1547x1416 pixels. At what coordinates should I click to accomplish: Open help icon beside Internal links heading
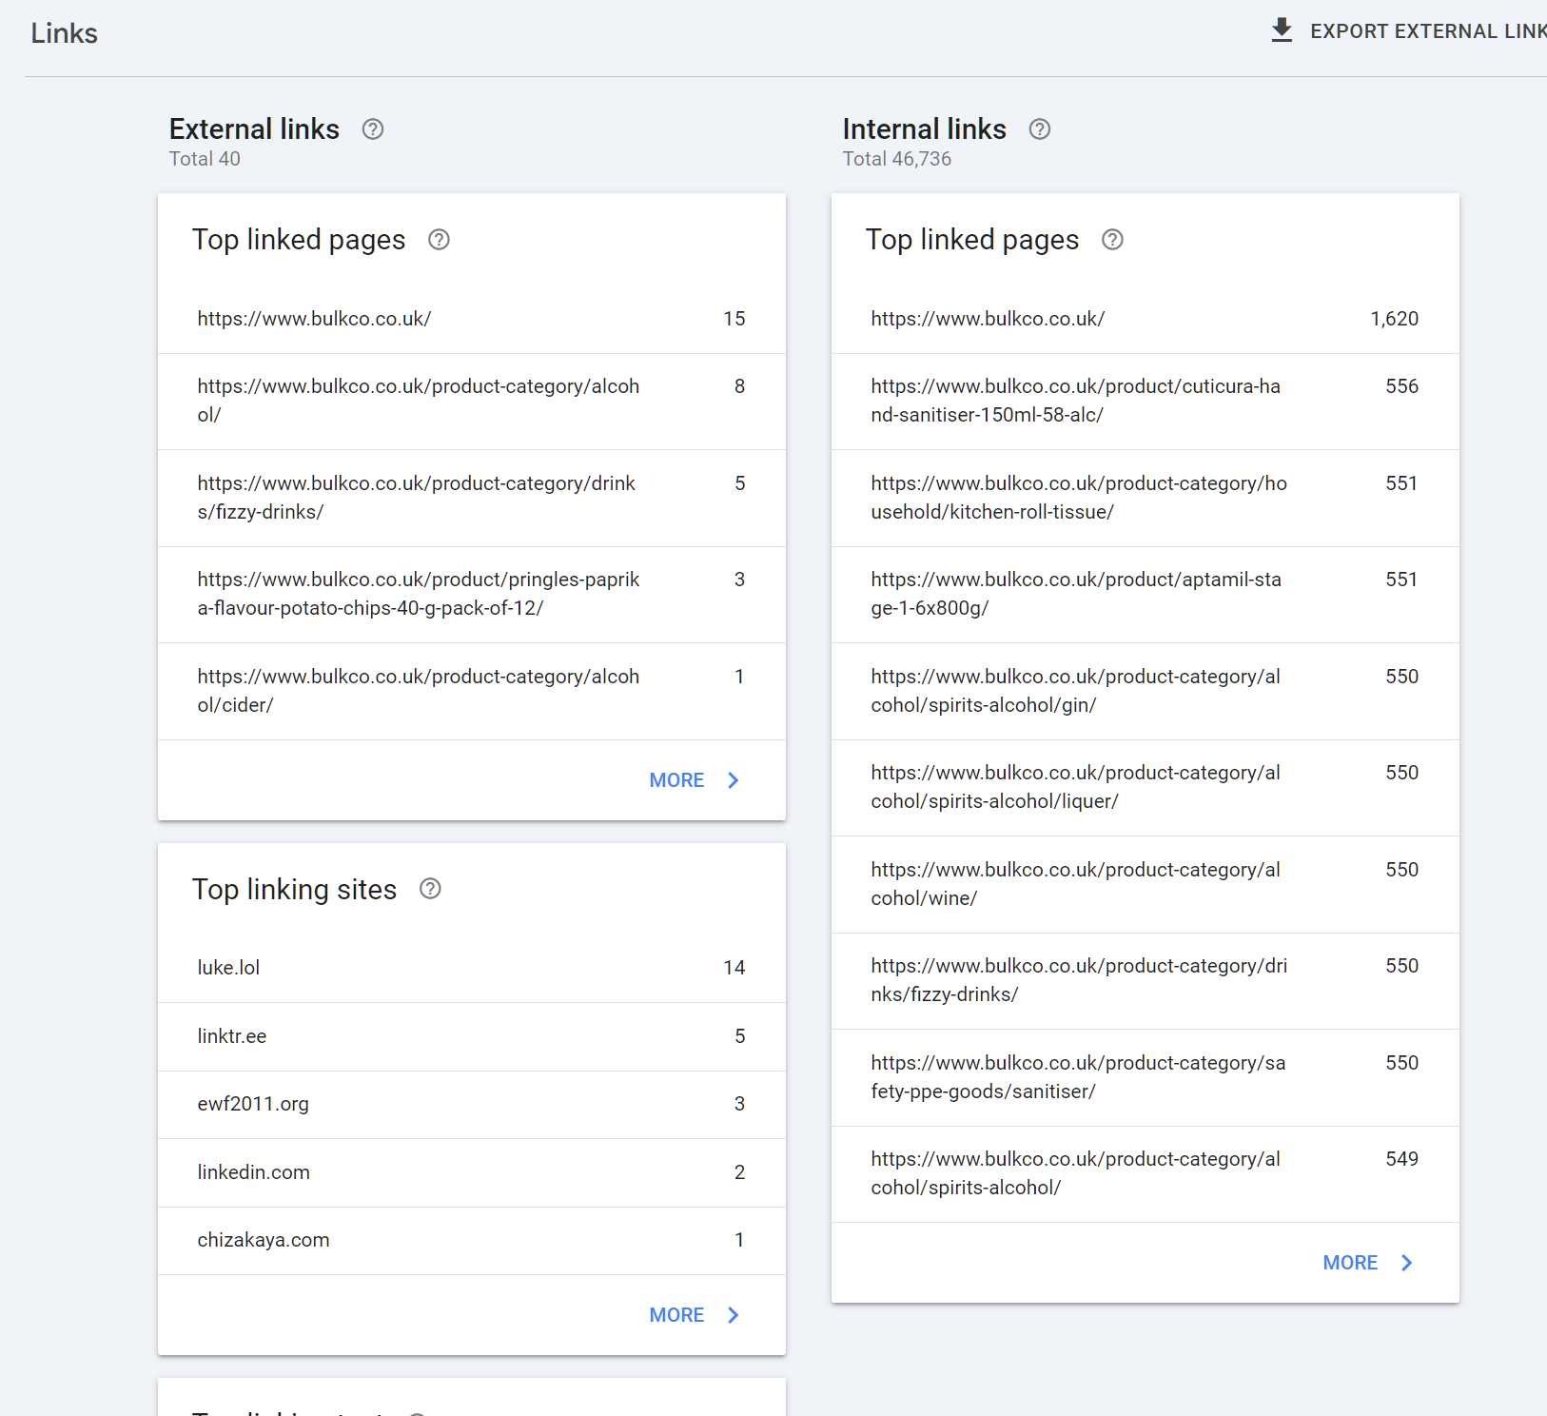[1040, 129]
